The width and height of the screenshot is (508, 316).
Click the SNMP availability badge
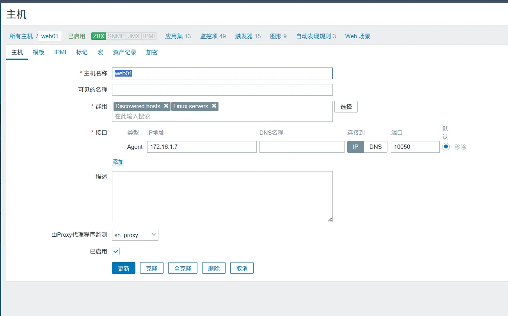[x=116, y=36]
